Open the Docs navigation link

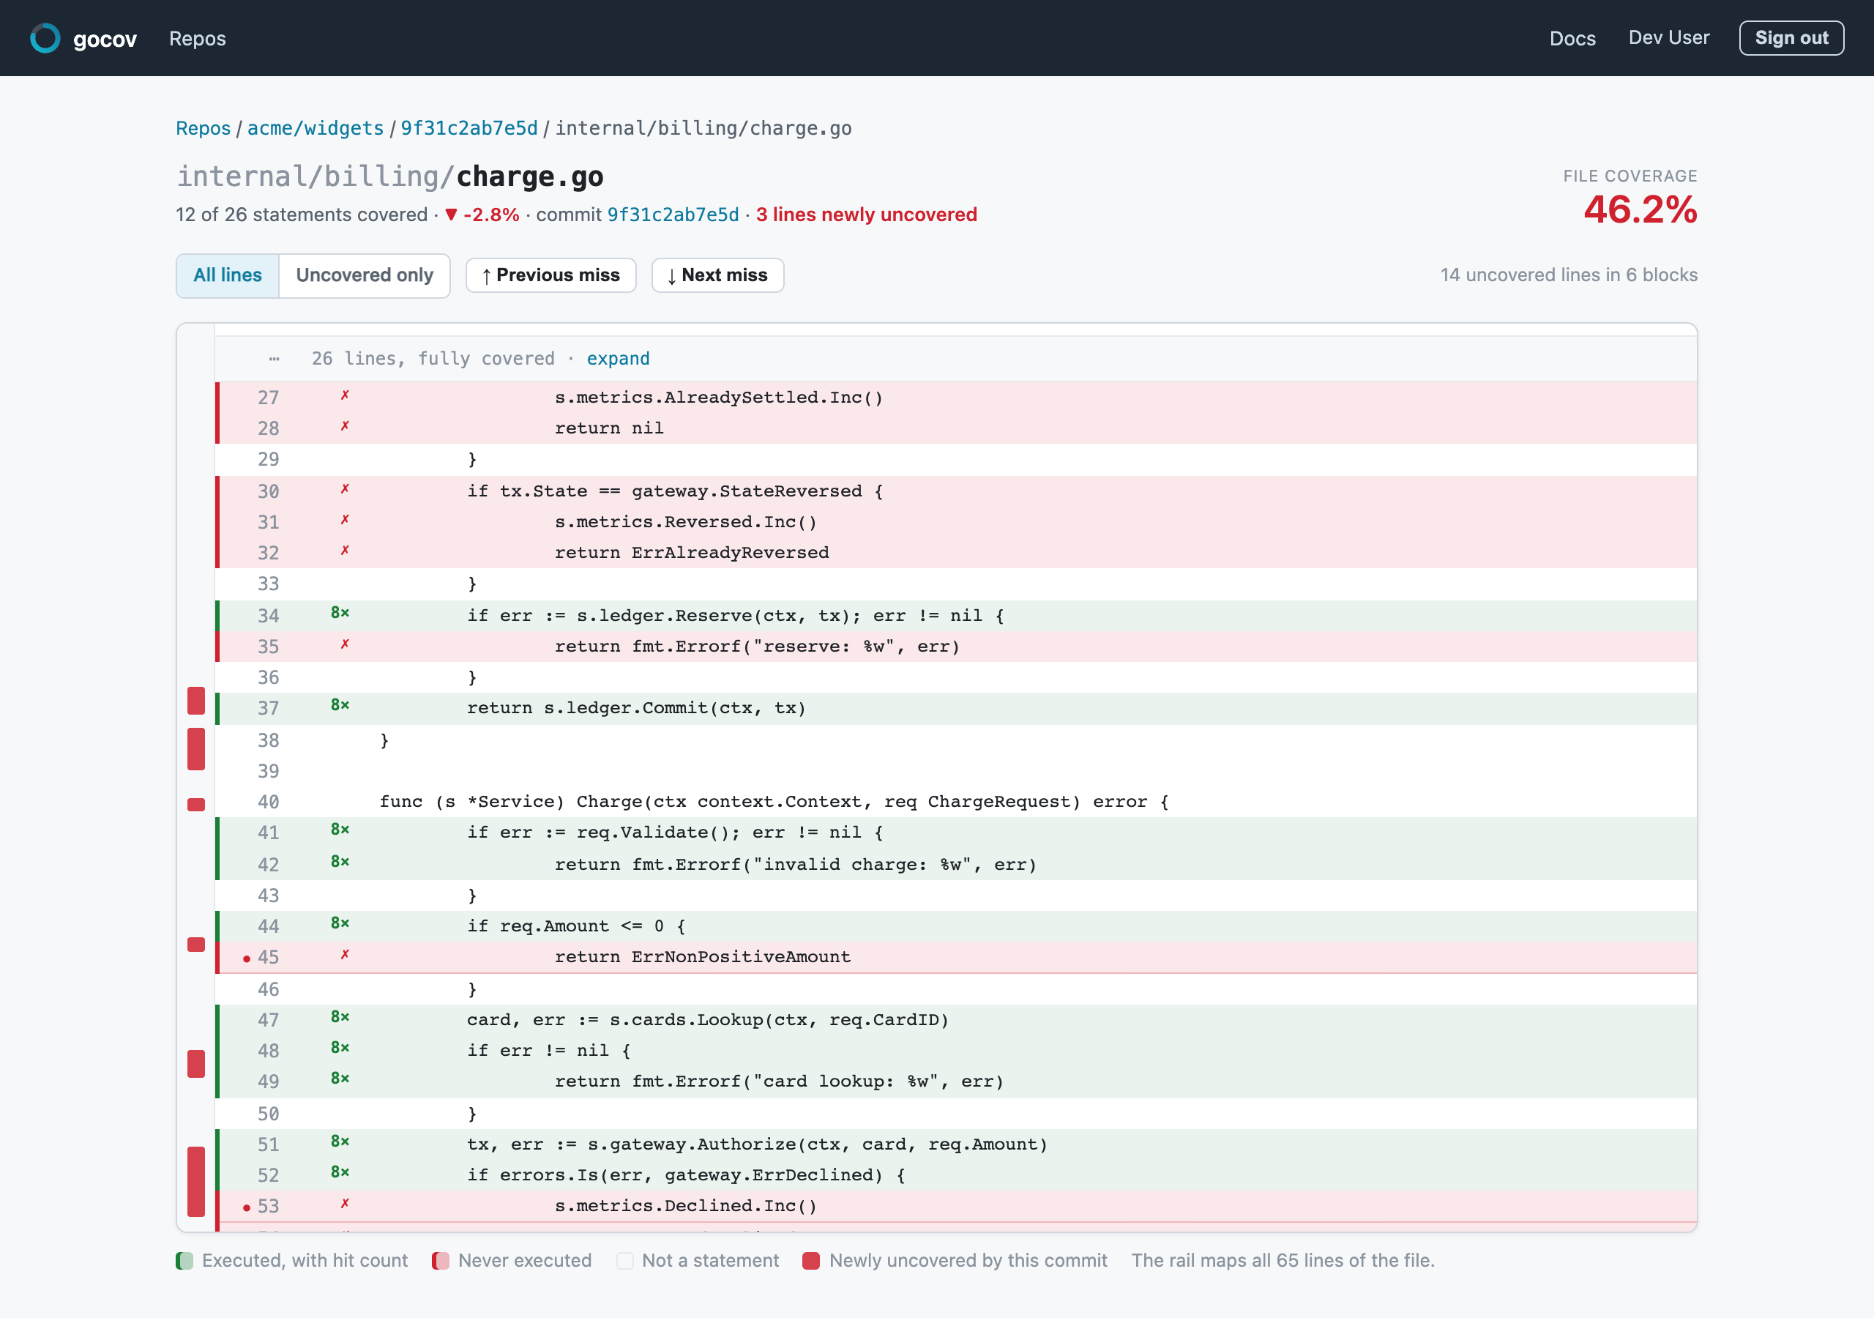coord(1572,38)
